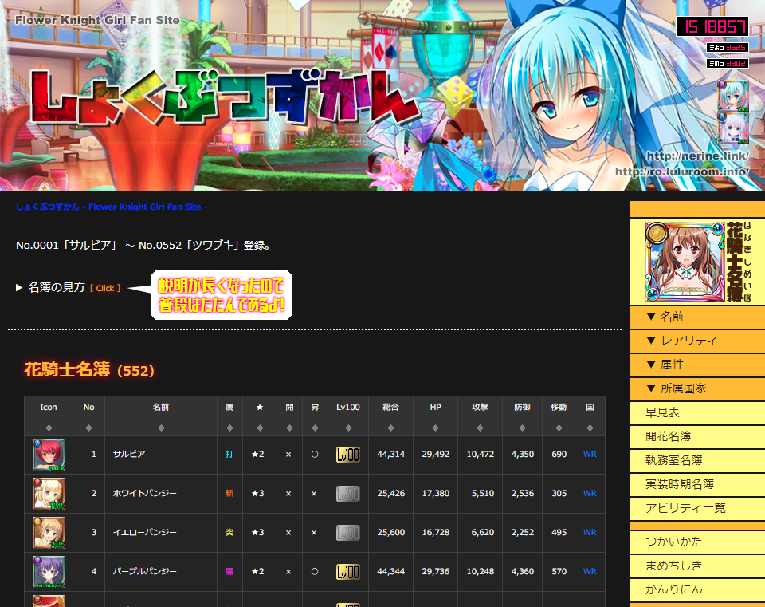Open the サルビア character icon
The image size is (765, 607).
pos(49,455)
